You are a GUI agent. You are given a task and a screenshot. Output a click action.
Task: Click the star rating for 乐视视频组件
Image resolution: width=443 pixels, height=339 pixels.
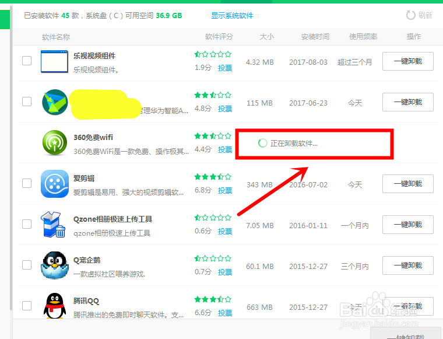point(213,54)
